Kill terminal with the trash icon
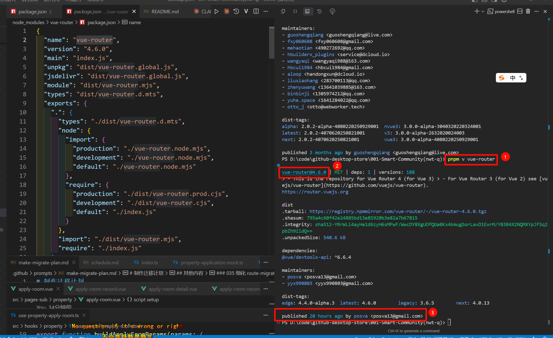Image resolution: width=553 pixels, height=338 pixels. click(x=528, y=12)
